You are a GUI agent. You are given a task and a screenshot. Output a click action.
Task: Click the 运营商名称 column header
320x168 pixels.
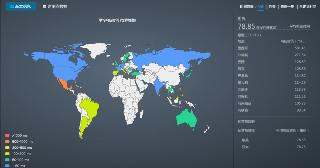[x=246, y=130]
